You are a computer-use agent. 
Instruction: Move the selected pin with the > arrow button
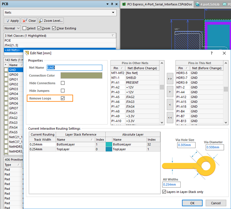170,92
